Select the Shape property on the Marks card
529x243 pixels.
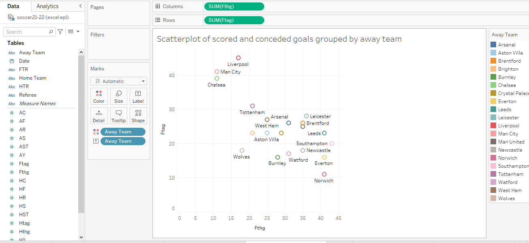[138, 116]
